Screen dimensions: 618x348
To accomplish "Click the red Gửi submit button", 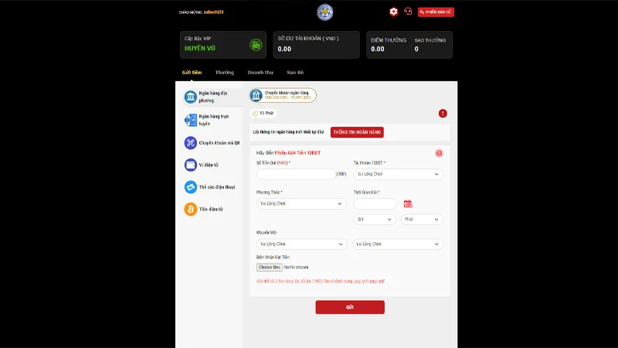I will pyautogui.click(x=350, y=307).
